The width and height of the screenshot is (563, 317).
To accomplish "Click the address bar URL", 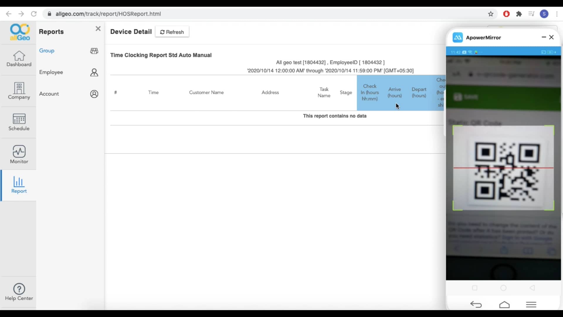I will (x=108, y=14).
